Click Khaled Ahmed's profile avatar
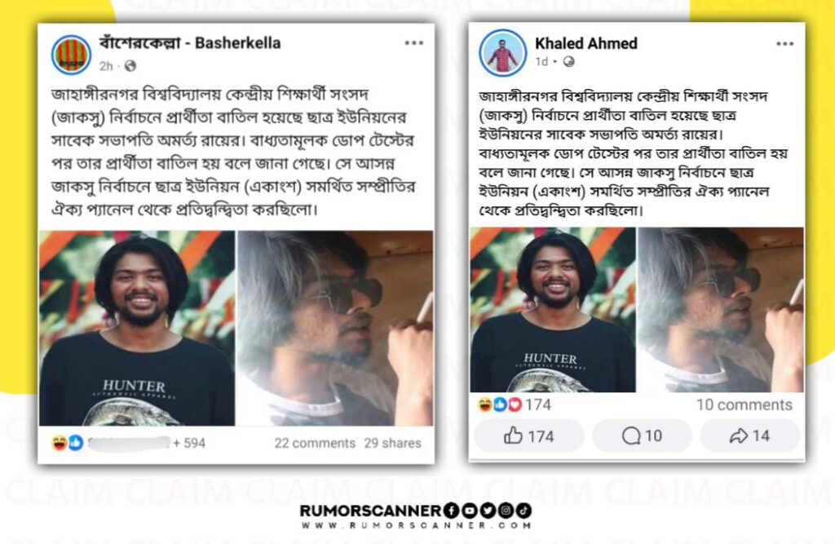Image resolution: width=835 pixels, height=544 pixels. click(502, 53)
